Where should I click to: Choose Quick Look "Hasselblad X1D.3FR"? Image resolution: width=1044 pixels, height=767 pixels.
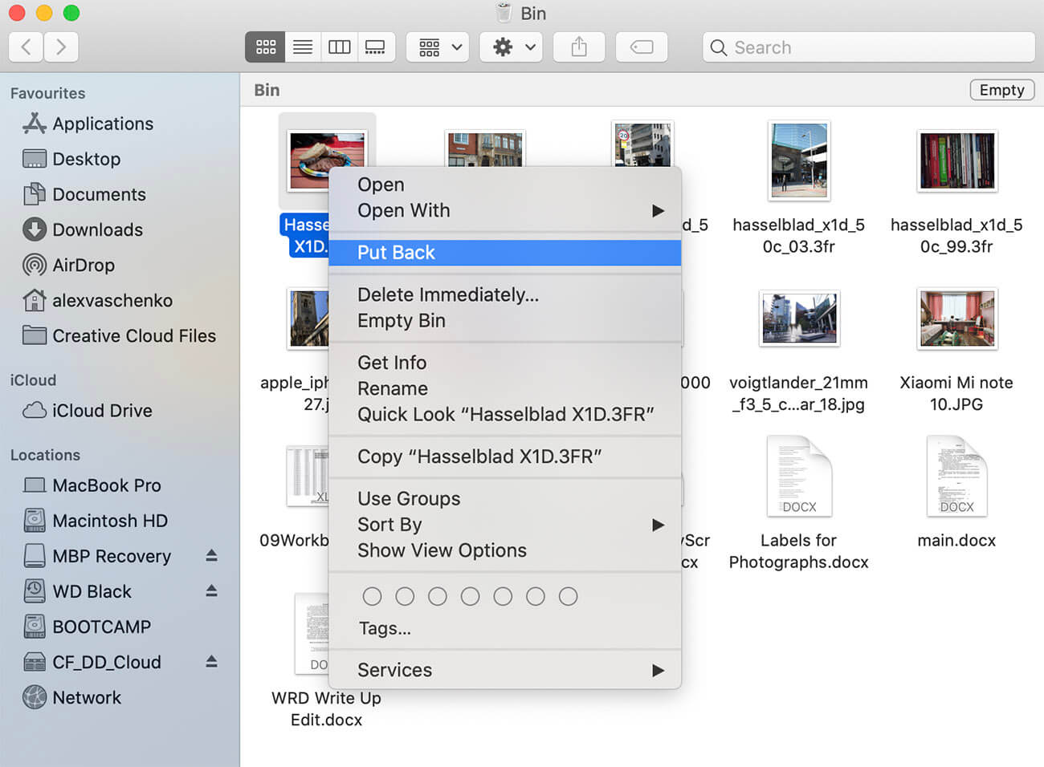(x=505, y=414)
